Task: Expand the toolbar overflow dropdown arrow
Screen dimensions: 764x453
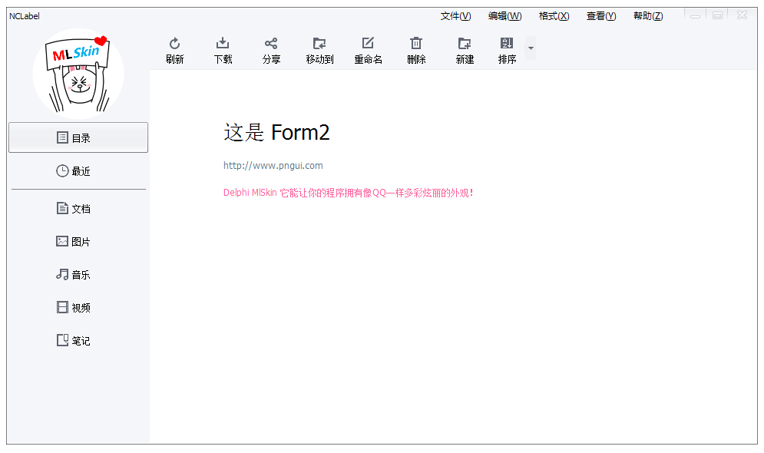Action: coord(531,48)
